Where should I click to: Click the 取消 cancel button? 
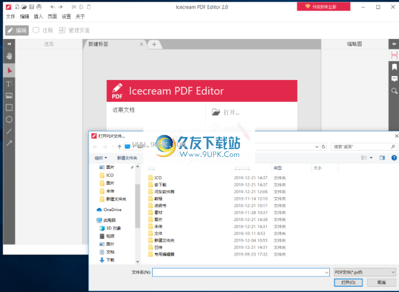(x=381, y=282)
